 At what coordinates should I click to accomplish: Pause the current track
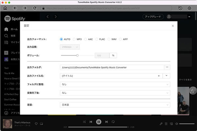98,122
